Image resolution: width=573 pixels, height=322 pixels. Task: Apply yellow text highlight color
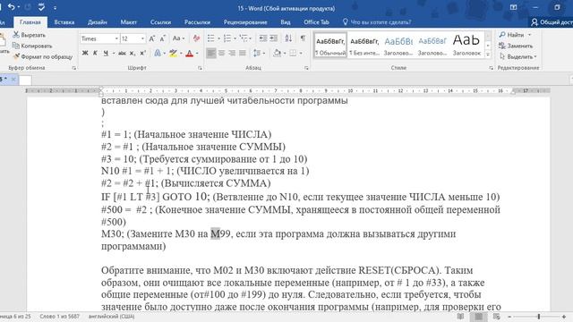click(173, 54)
